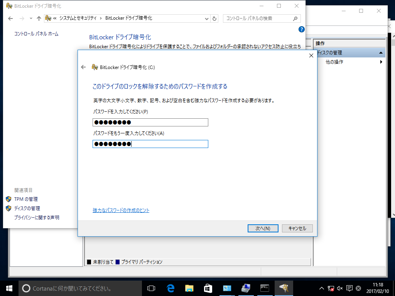Click the 操作 header in Disk Management
The width and height of the screenshot is (395, 296).
coord(320,43)
